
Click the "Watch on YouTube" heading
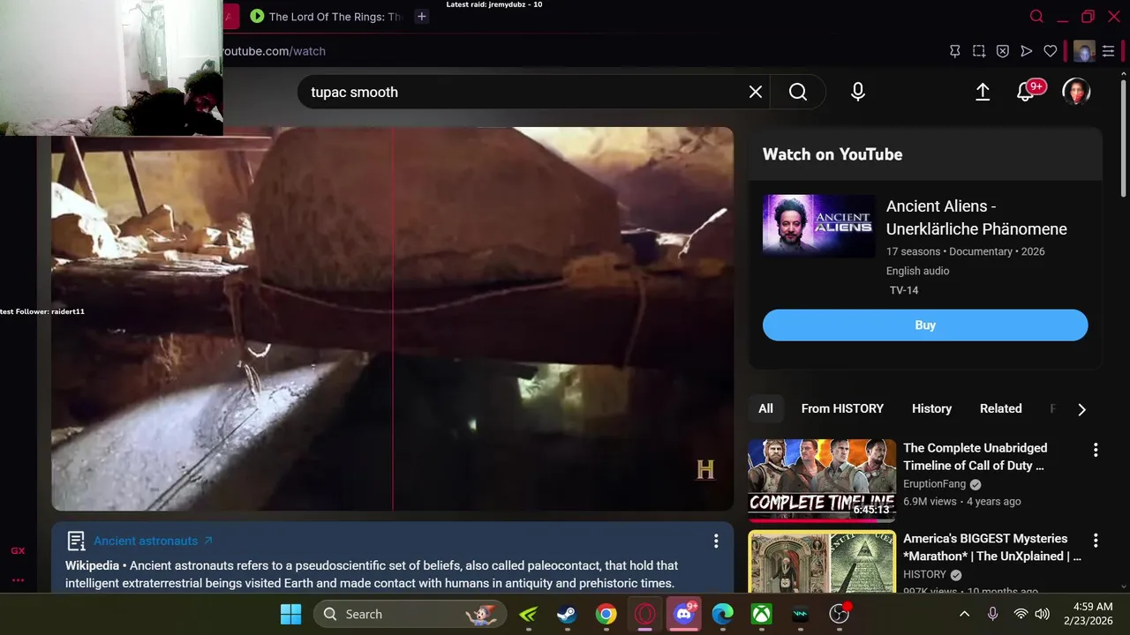(x=832, y=154)
